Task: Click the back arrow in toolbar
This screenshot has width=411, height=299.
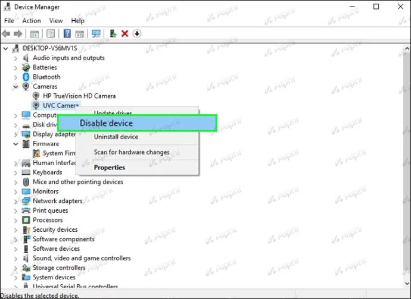Action: [6, 33]
